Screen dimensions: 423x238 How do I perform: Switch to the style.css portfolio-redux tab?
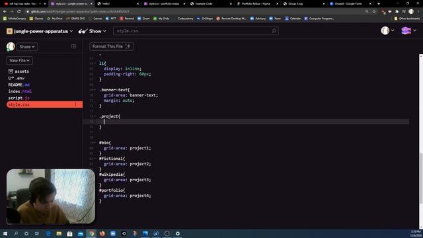click(x=165, y=4)
